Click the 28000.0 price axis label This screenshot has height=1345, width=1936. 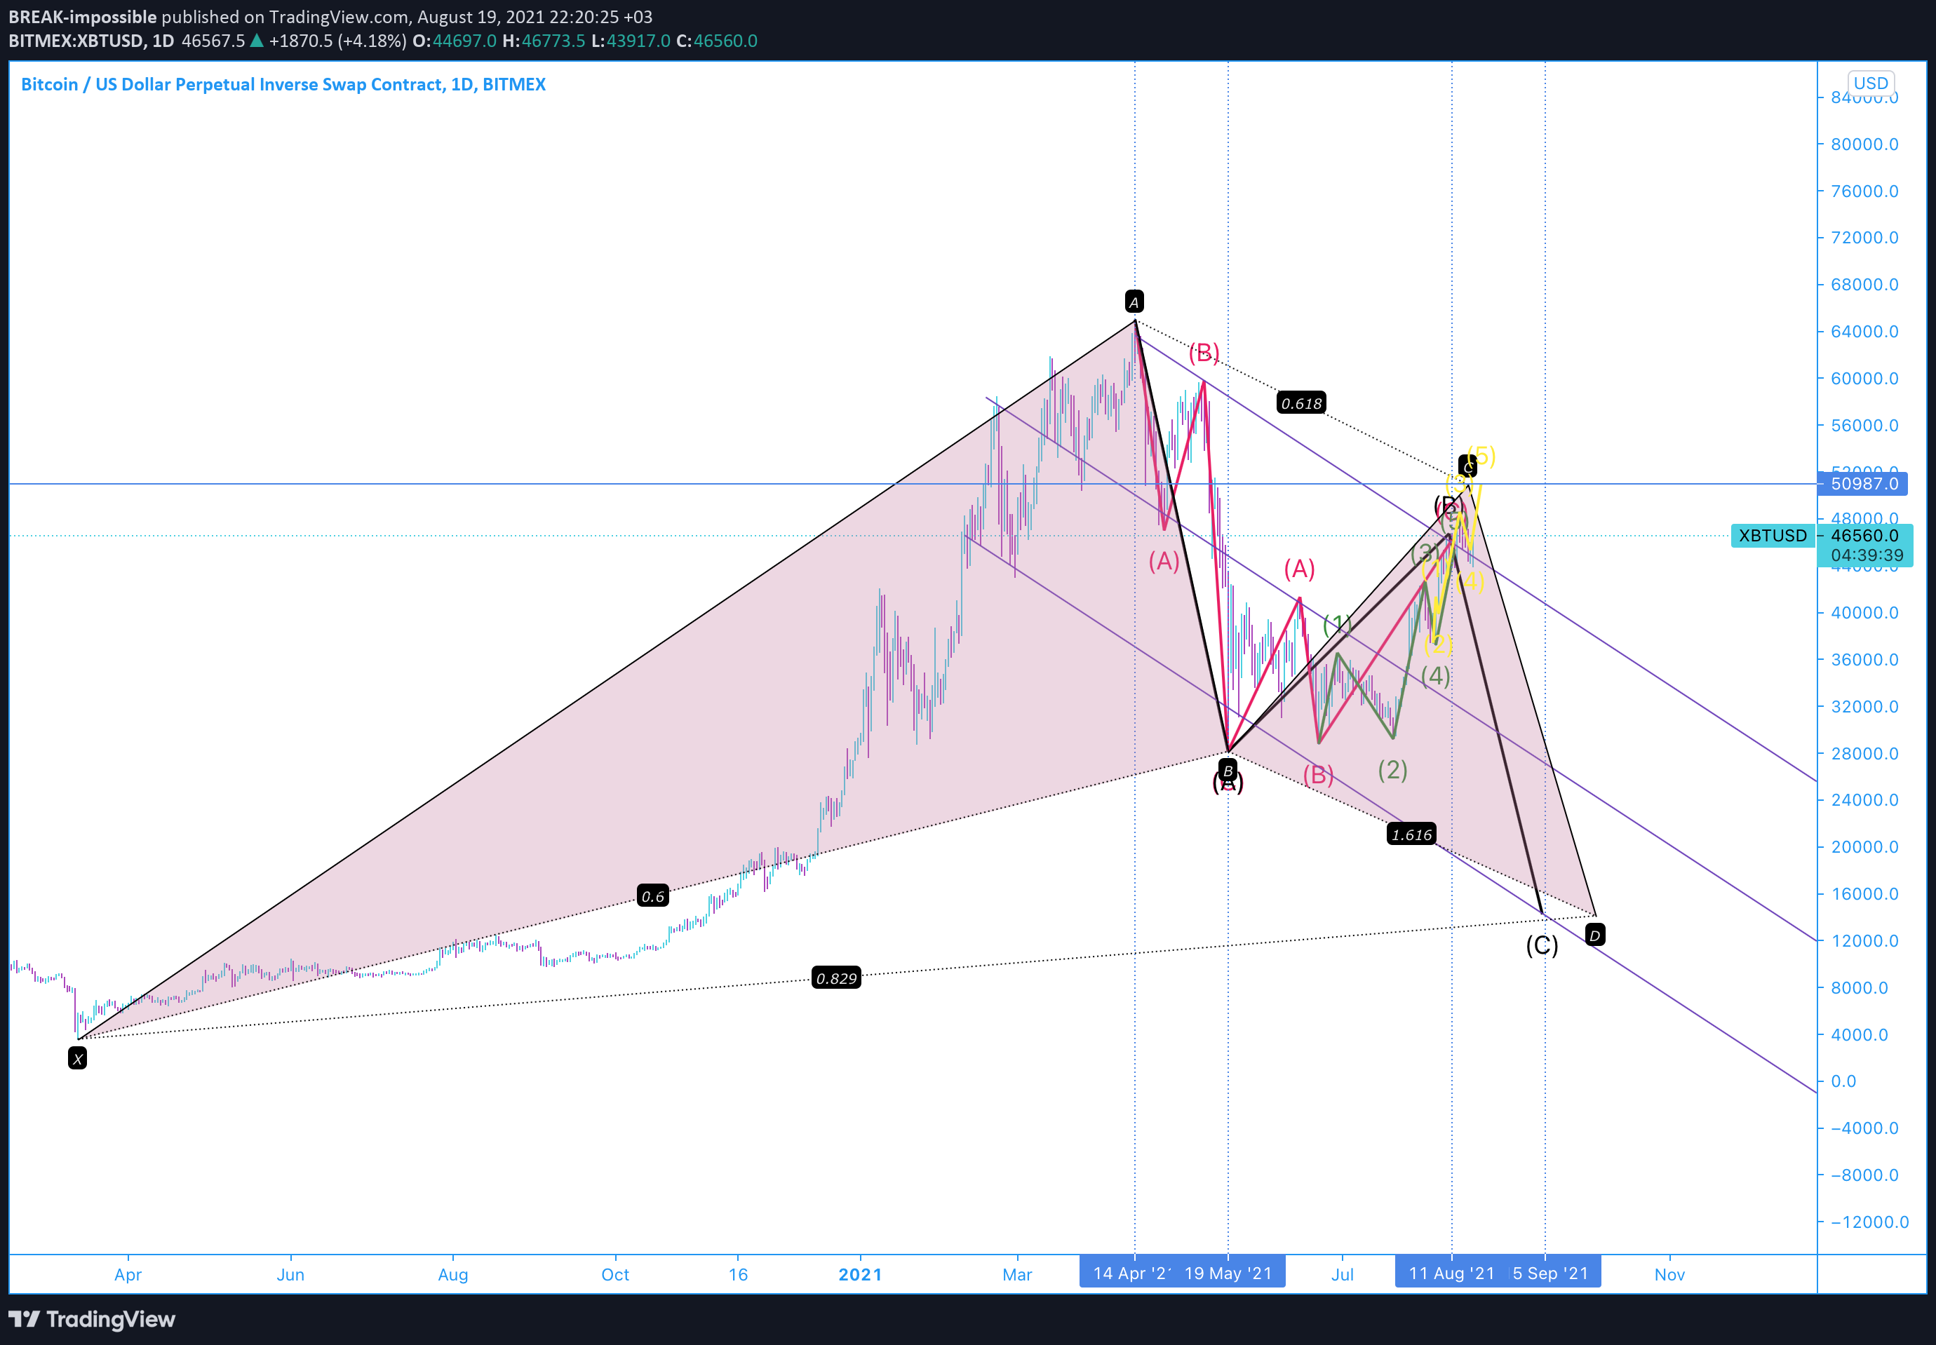(x=1864, y=753)
